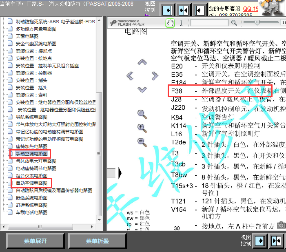This screenshot has width=286, height=252.
Task: Click the FlashPaper search text field
Action: pos(209,23)
